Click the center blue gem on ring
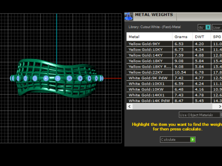222x166 pixels. coord(57,78)
